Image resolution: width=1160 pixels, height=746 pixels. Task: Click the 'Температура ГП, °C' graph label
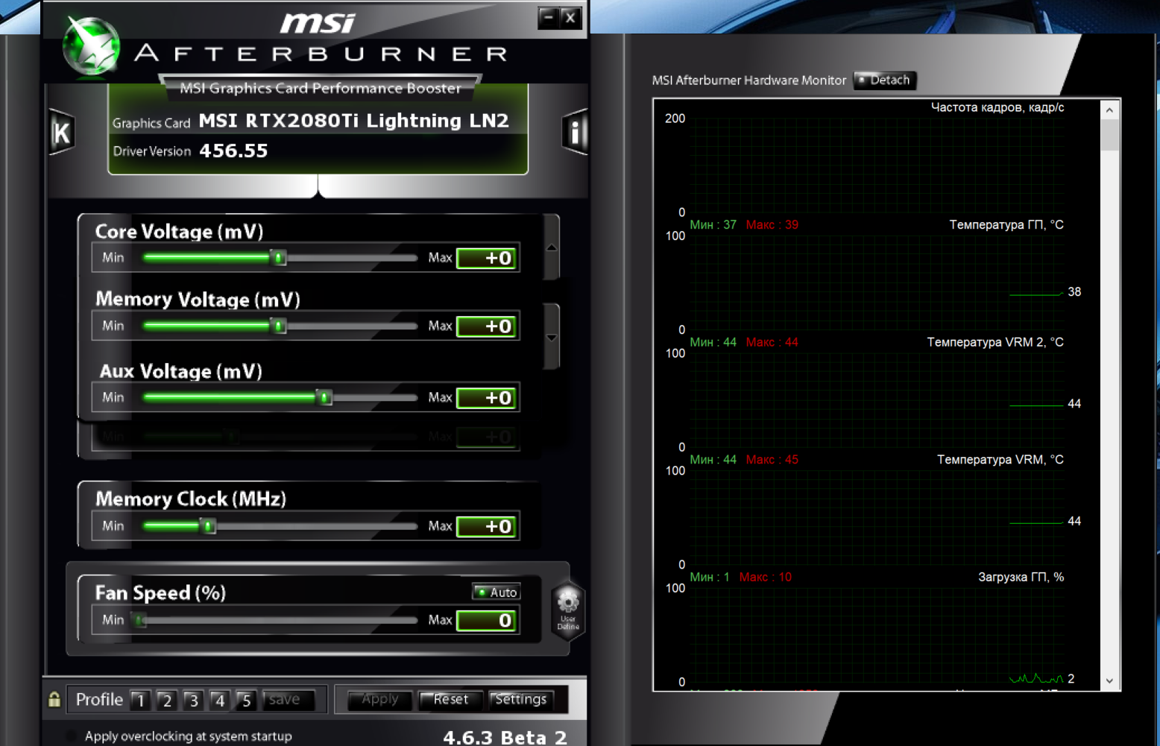[x=1006, y=224]
